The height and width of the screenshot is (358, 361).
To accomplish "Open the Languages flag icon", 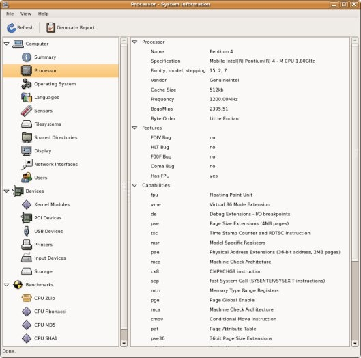I will coord(27,97).
